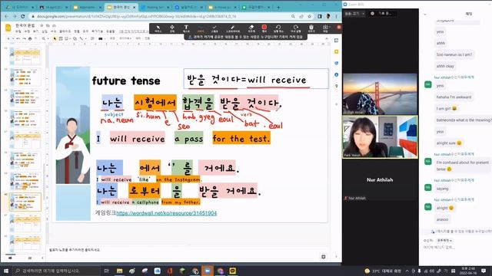Open the chat recipient dropdown
492x276 pixels.
click(x=444, y=240)
